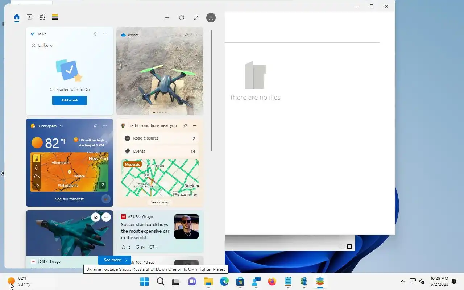This screenshot has height=290, width=464.
Task: Open the Road closures row
Action: click(x=160, y=138)
